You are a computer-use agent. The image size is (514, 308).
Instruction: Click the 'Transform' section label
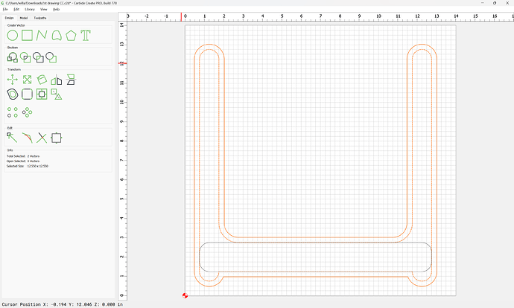point(14,69)
